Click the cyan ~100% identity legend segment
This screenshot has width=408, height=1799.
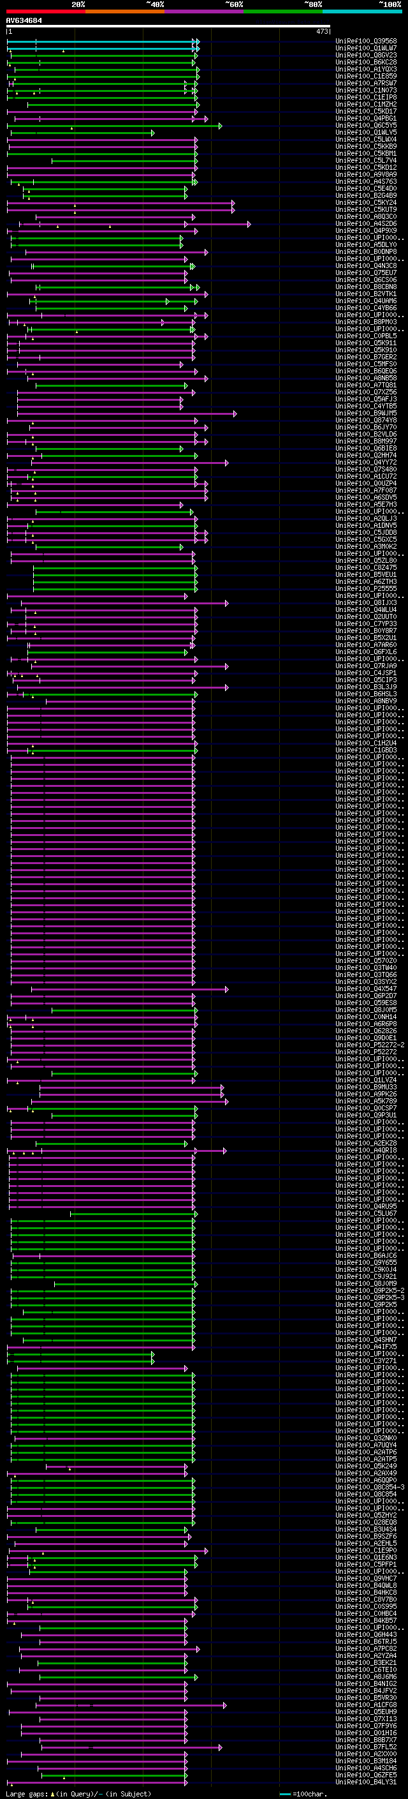tap(362, 11)
